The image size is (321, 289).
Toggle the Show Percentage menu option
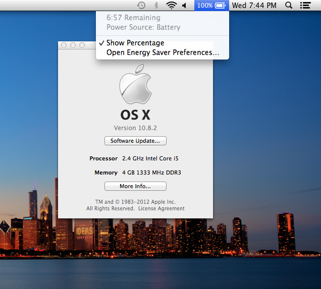point(163,43)
